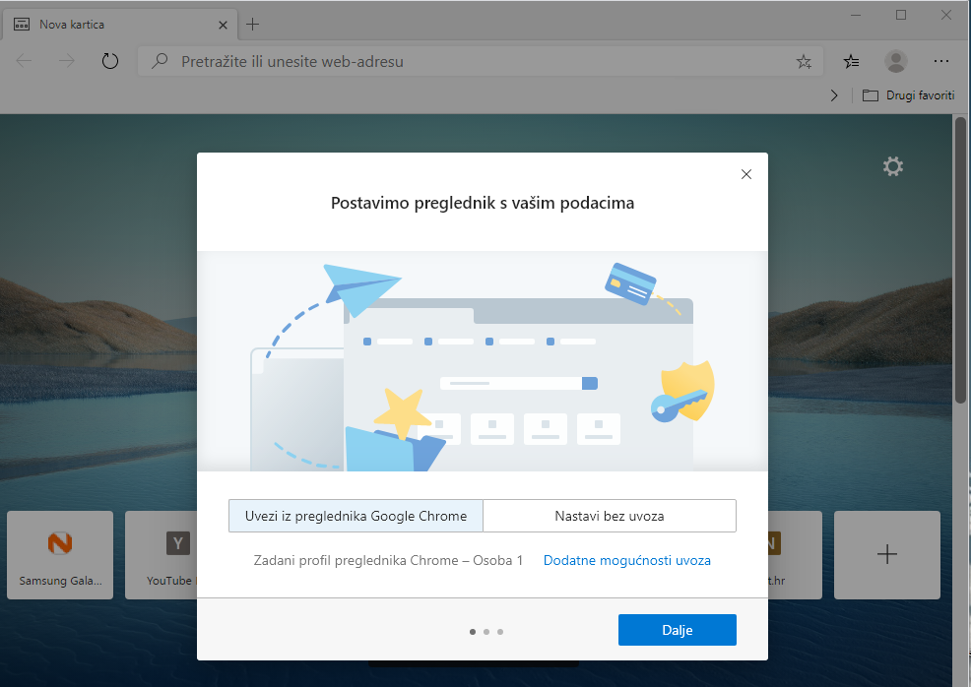Image resolution: width=971 pixels, height=687 pixels.
Task: Select Uvezi iz preglednika Google Chrome option
Action: pos(356,516)
